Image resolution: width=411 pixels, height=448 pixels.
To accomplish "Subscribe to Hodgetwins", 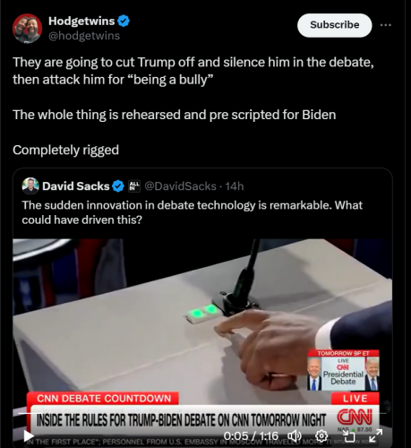I will pyautogui.click(x=335, y=25).
